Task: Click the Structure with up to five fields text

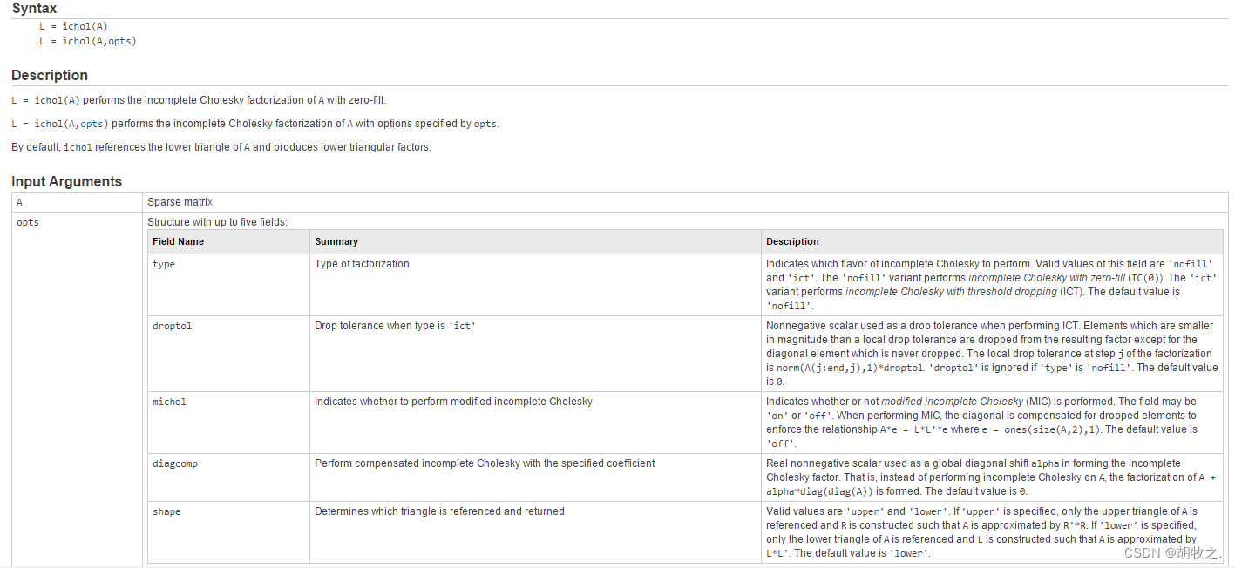Action: coord(217,222)
